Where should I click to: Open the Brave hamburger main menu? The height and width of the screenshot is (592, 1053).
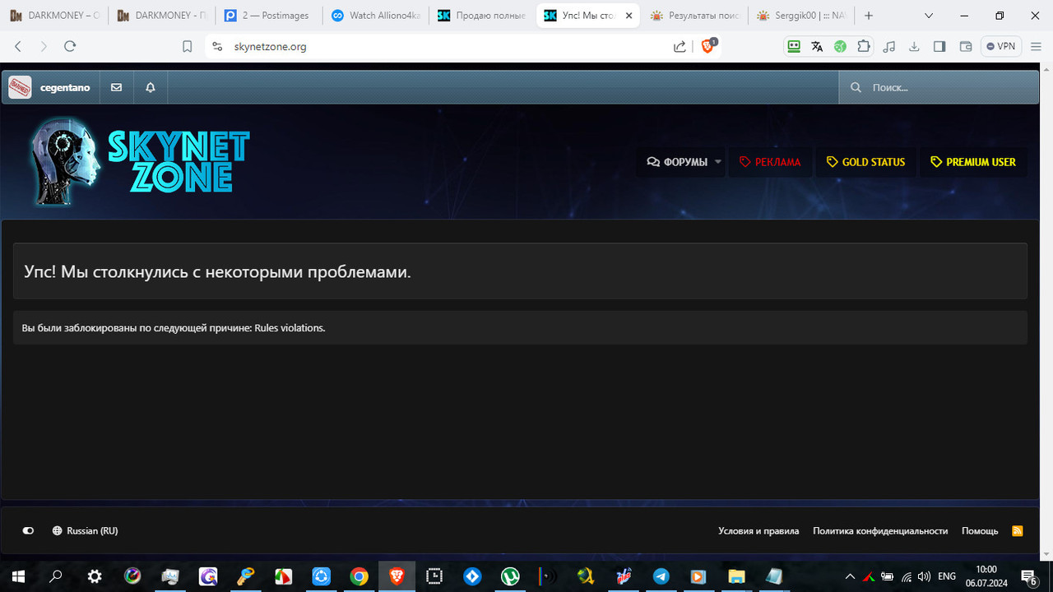1035,47
